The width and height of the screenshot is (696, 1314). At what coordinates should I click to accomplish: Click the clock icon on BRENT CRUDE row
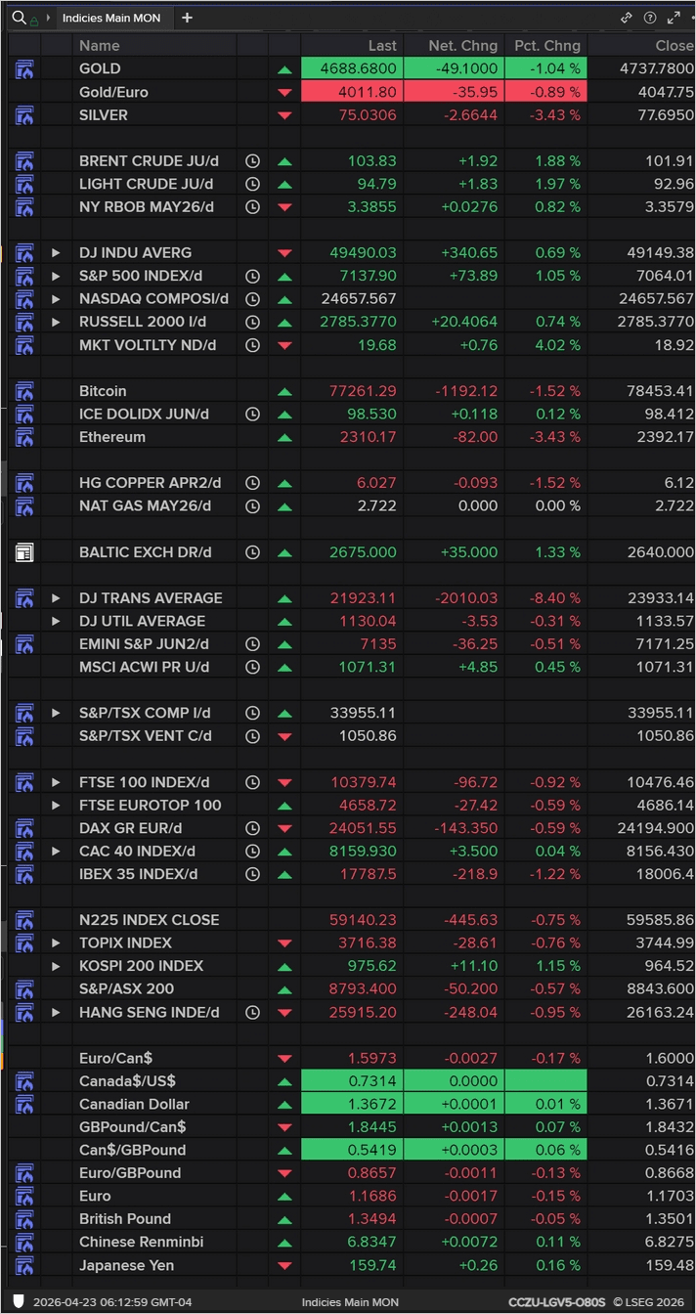252,161
